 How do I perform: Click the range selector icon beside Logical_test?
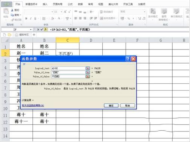(88, 68)
